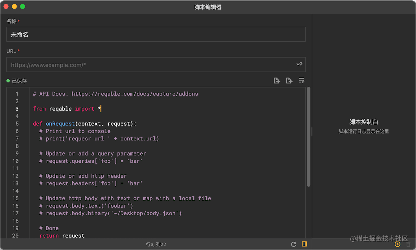Open the URL wildcard pattern help *?
Image resolution: width=416 pixels, height=250 pixels.
pos(299,65)
